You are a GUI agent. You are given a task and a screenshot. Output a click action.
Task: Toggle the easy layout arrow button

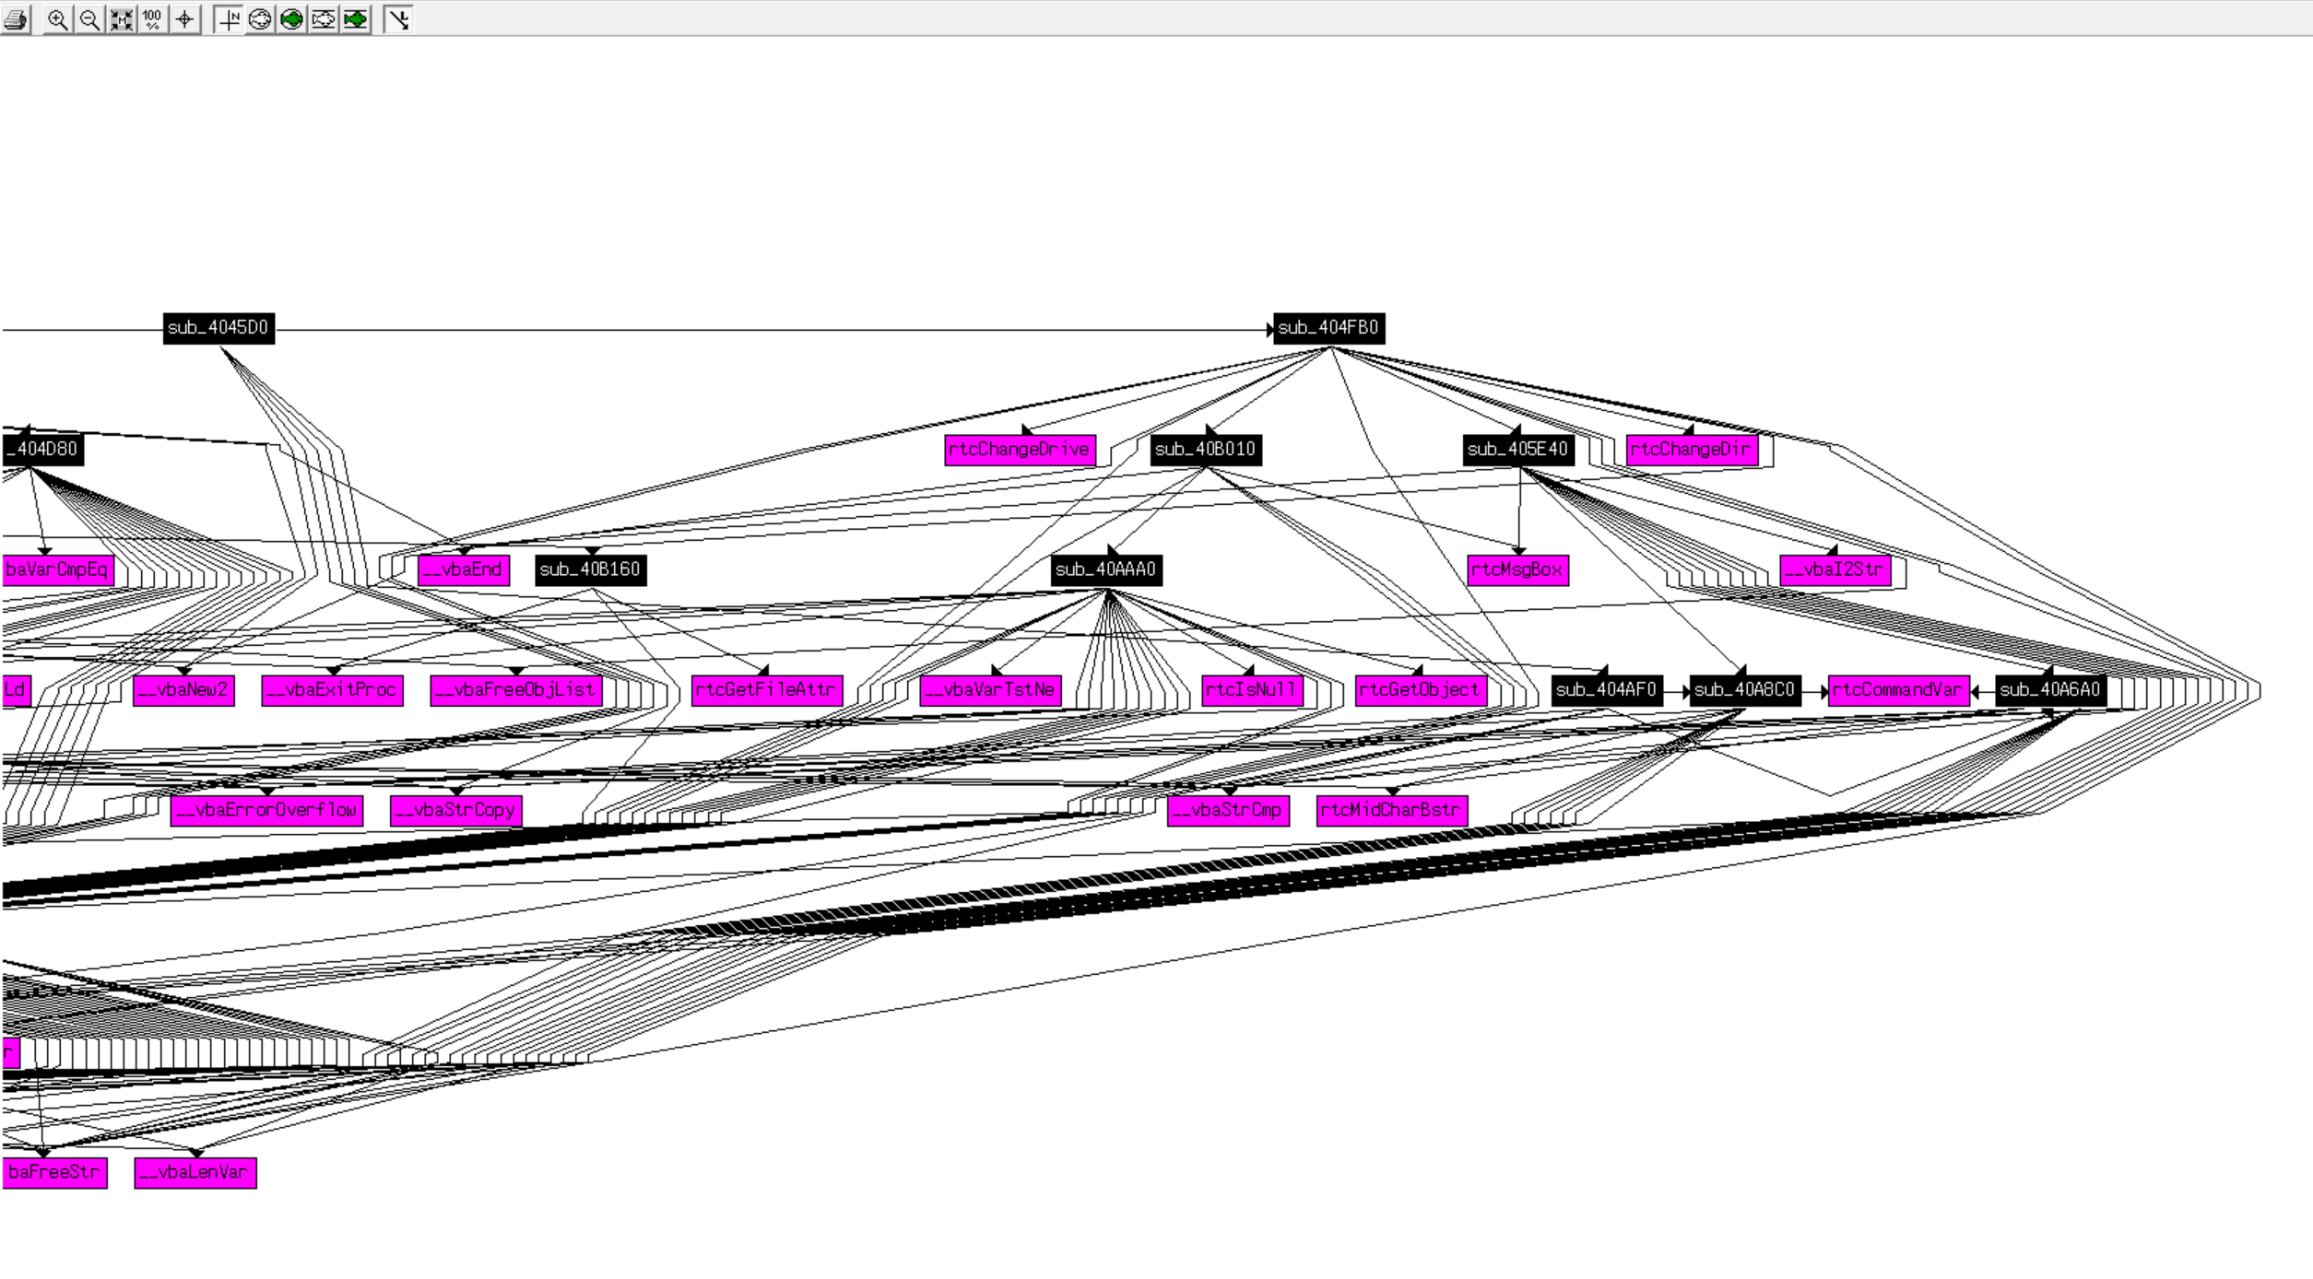pyautogui.click(x=398, y=19)
